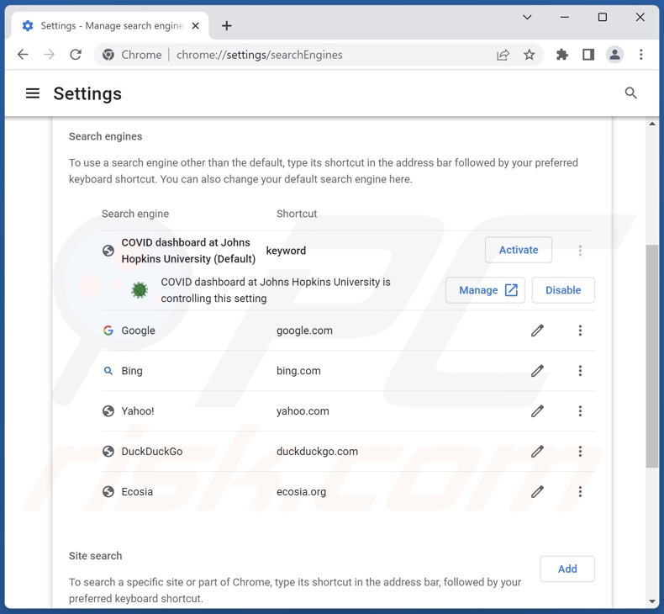664x614 pixels.
Task: Open the Extensions puzzle icon
Action: coord(562,55)
